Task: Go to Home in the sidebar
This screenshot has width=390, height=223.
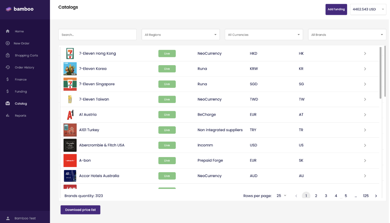Action: click(x=19, y=31)
